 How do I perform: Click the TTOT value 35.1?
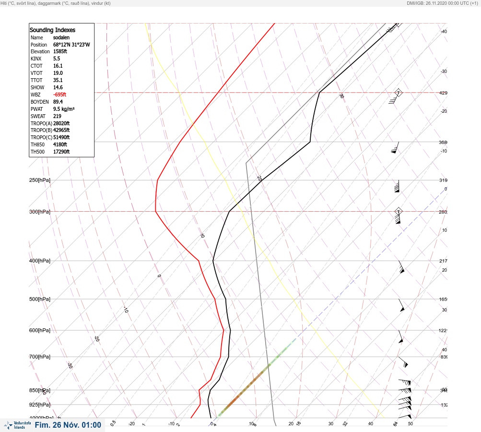point(58,80)
